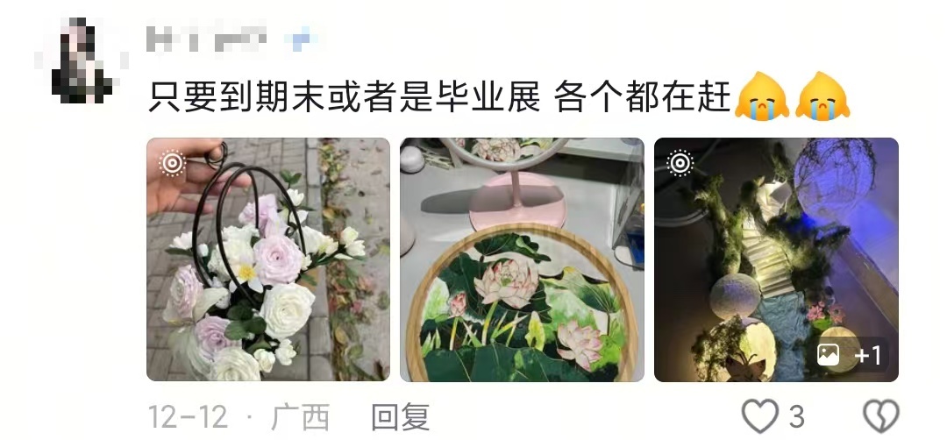Tap the pink mirror stand in lotus photo
This screenshot has width=947, height=440.
[517, 199]
